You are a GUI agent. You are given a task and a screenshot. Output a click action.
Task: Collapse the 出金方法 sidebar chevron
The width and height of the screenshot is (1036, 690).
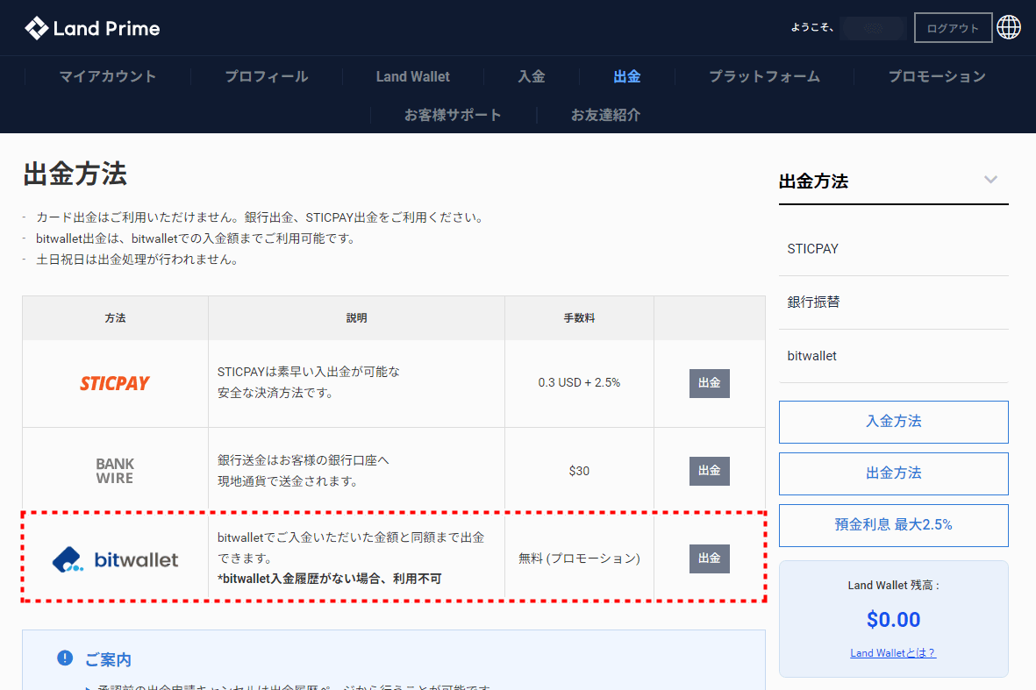(990, 180)
